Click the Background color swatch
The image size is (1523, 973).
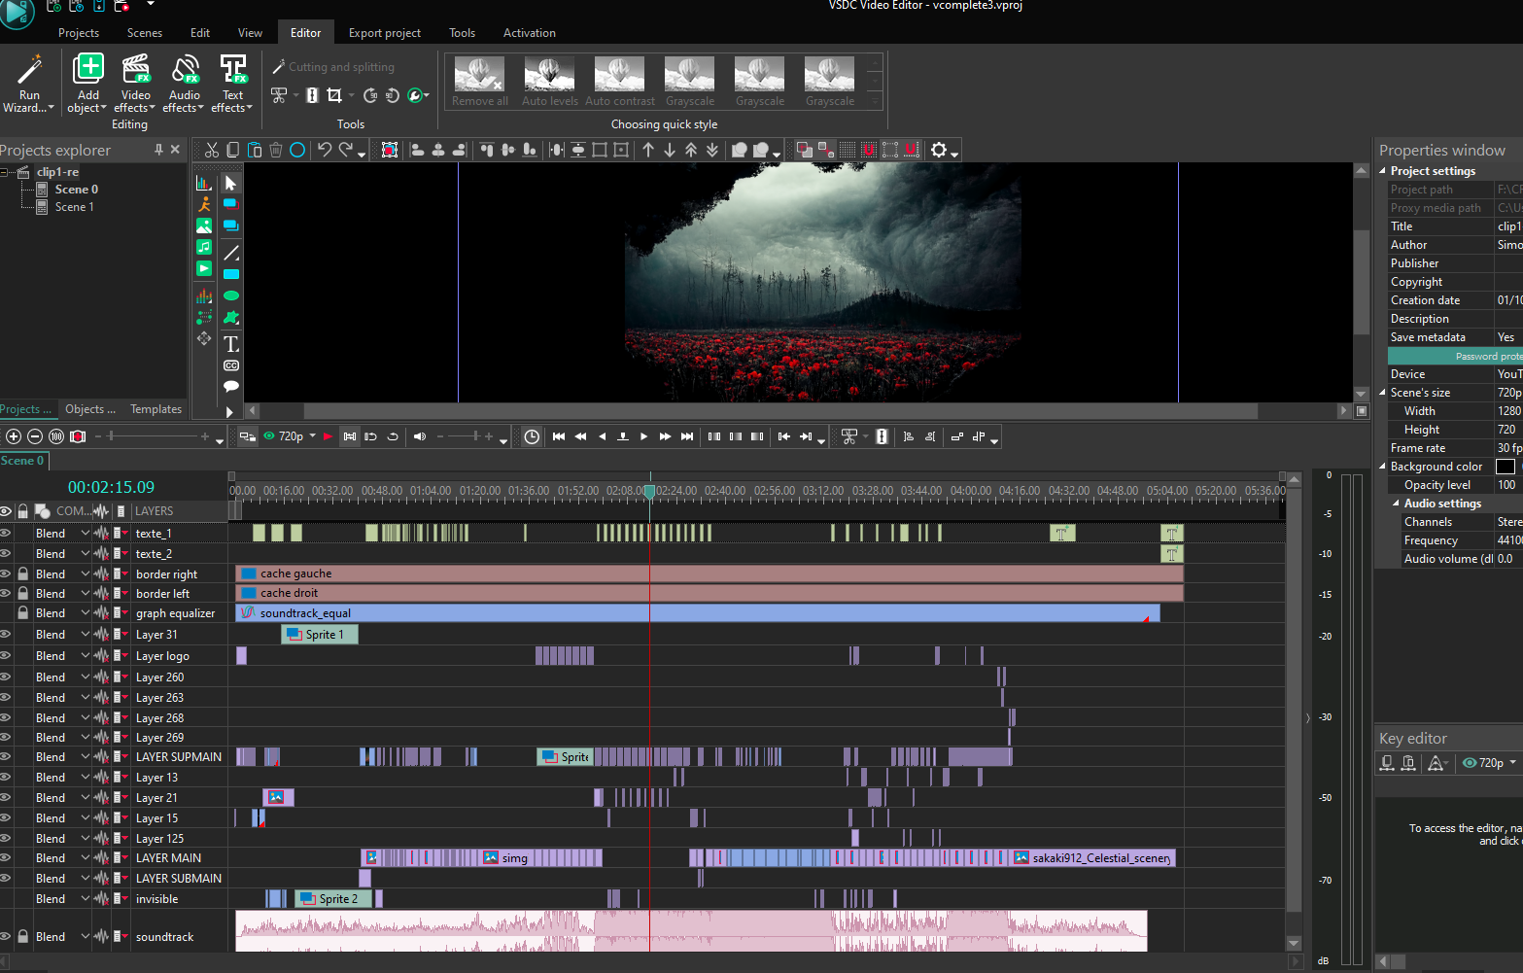click(1505, 467)
